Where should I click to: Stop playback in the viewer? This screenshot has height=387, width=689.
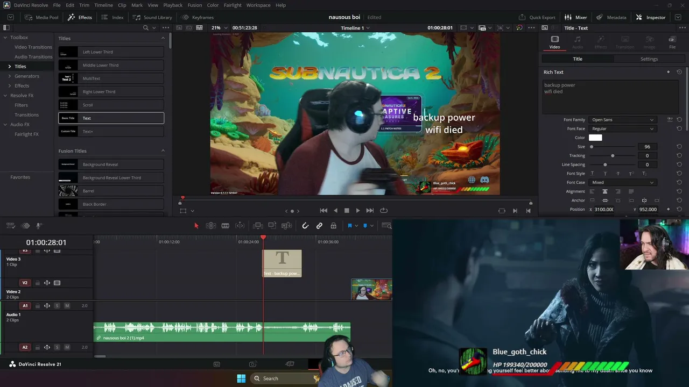[347, 211]
